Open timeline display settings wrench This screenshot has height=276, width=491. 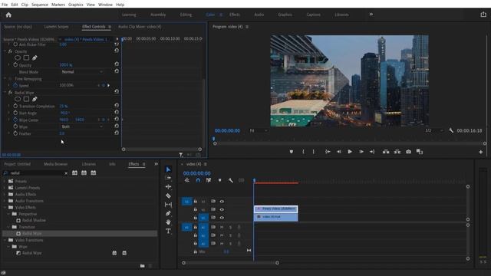(x=230, y=180)
